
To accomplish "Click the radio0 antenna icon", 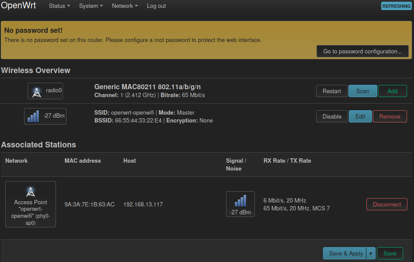I will pyautogui.click(x=37, y=92).
